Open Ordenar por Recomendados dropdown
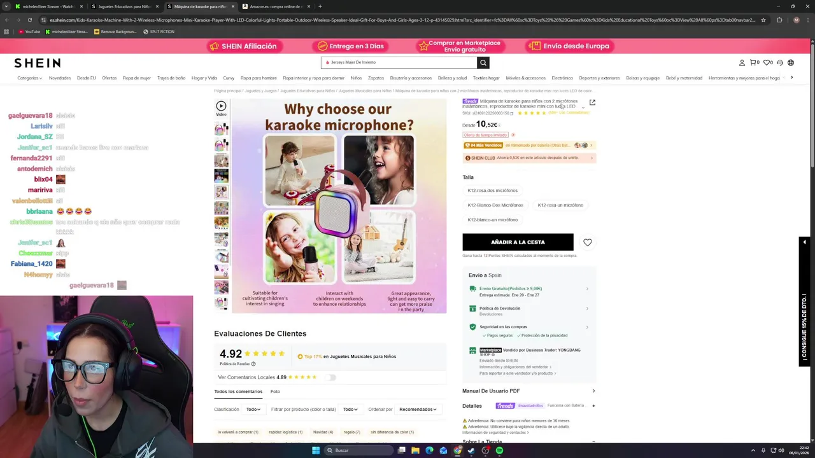 [x=418, y=409]
